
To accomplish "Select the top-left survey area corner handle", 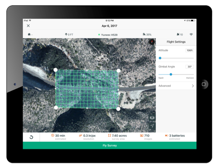I will 56,70.
